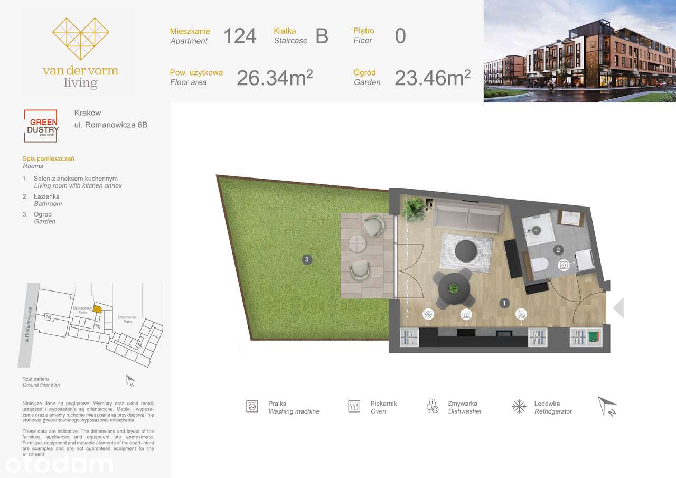Image resolution: width=676 pixels, height=478 pixels.
Task: Click the building rendering photo
Action: (x=580, y=51)
